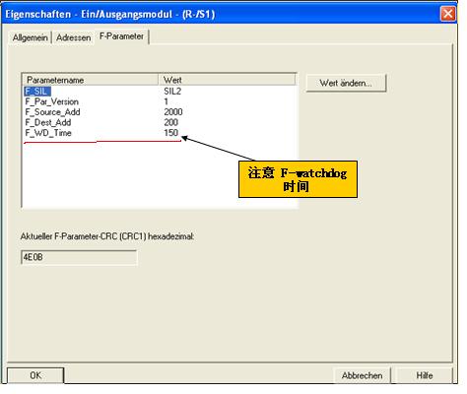Screen dimensions: 467x394
Task: Select the F-Parameter tab
Action: point(121,36)
